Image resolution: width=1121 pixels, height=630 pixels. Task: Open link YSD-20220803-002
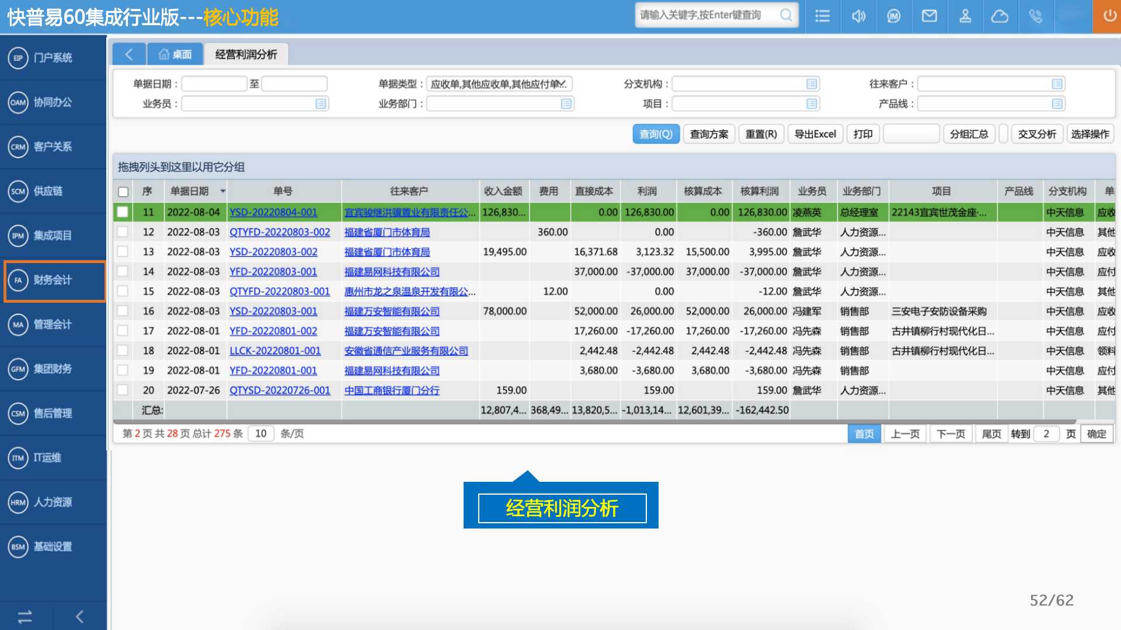pyautogui.click(x=273, y=252)
